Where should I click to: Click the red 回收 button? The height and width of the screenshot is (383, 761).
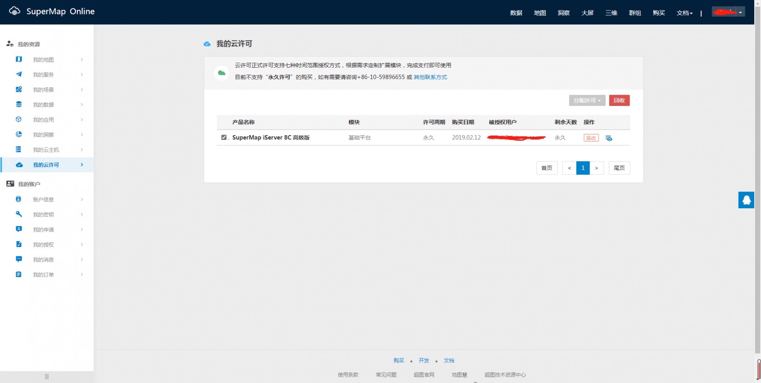(619, 100)
